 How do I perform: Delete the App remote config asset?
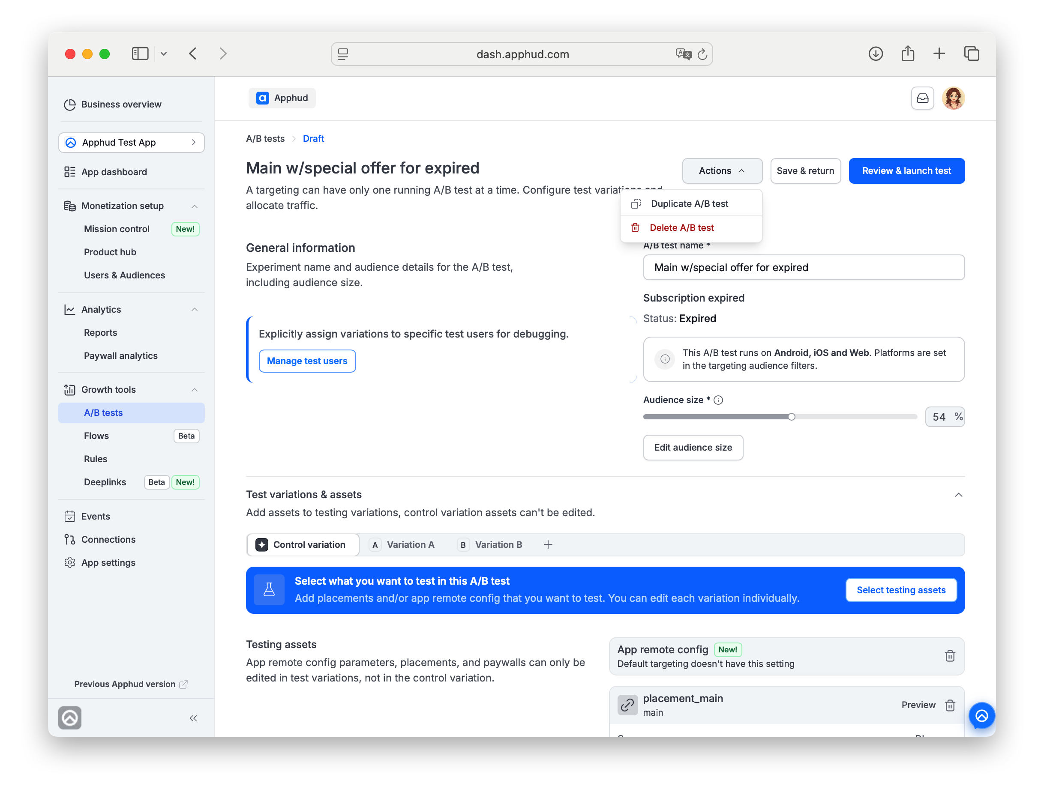click(949, 656)
